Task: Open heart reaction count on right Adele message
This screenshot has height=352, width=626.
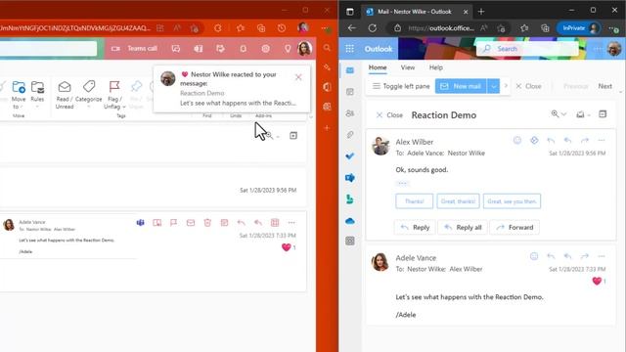Action: pos(599,281)
